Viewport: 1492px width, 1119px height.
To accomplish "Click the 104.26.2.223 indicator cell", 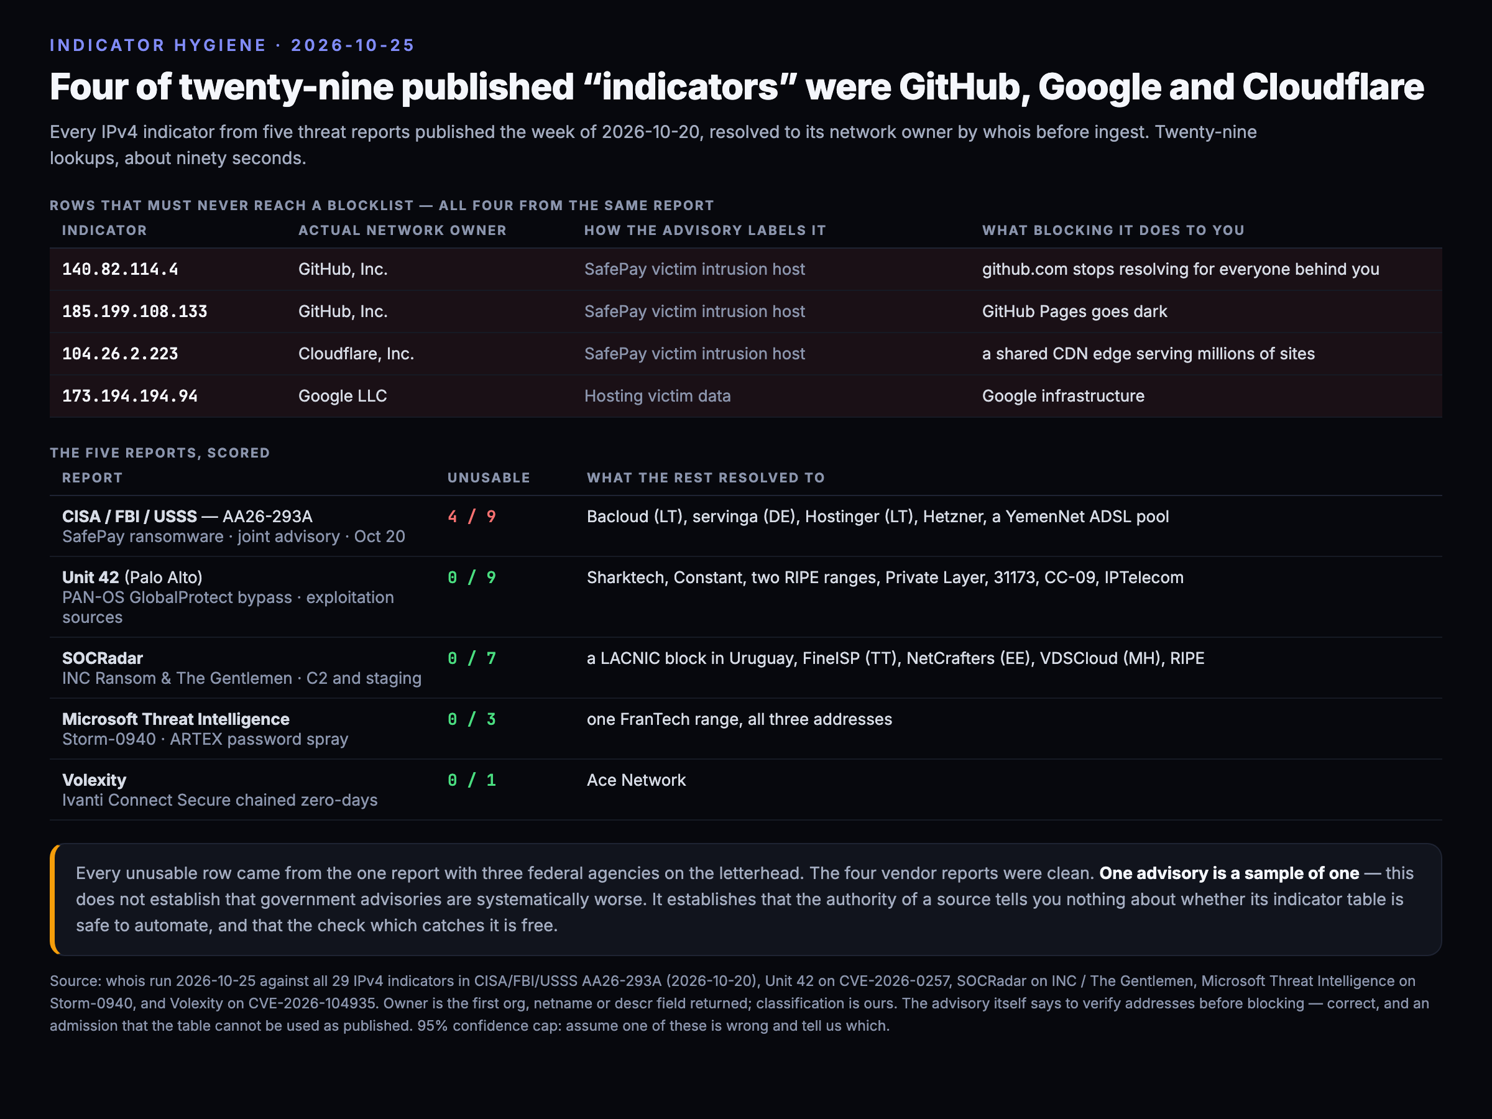I will (x=120, y=354).
